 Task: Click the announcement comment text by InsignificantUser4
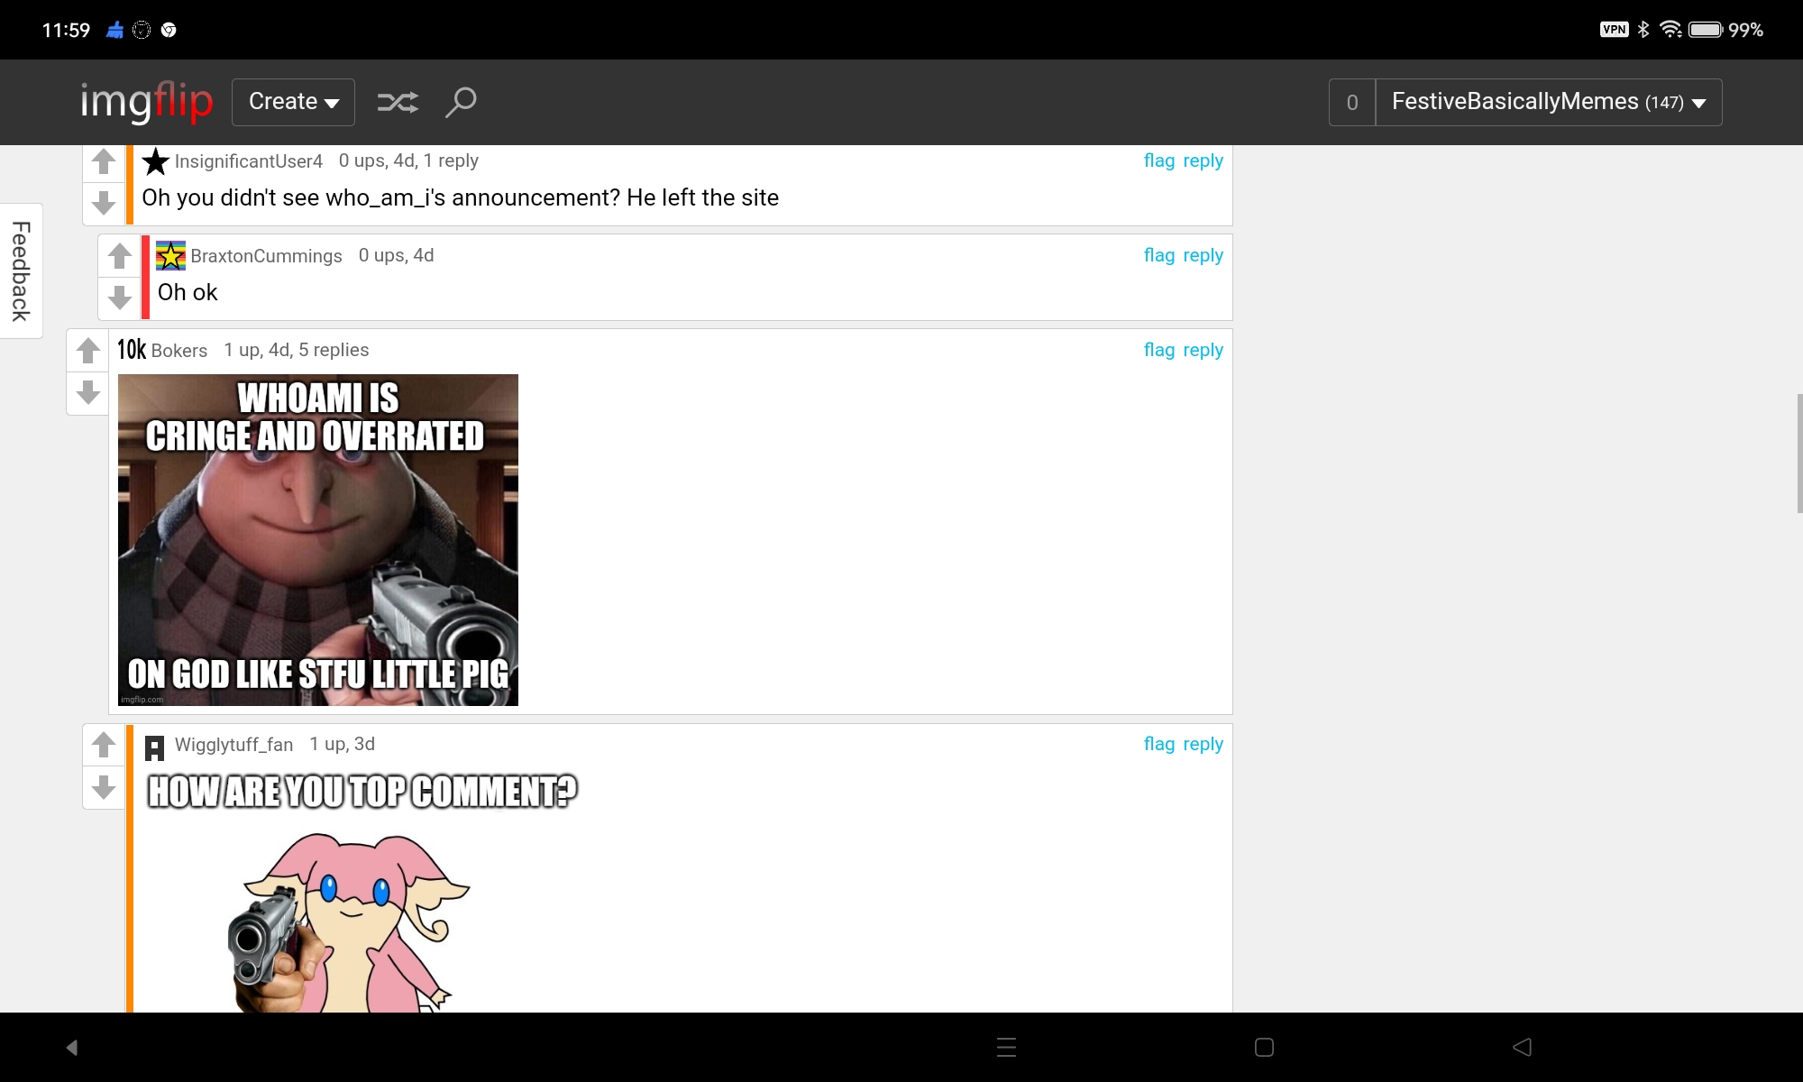tap(460, 197)
